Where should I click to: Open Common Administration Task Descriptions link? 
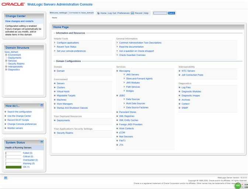(x=140, y=43)
